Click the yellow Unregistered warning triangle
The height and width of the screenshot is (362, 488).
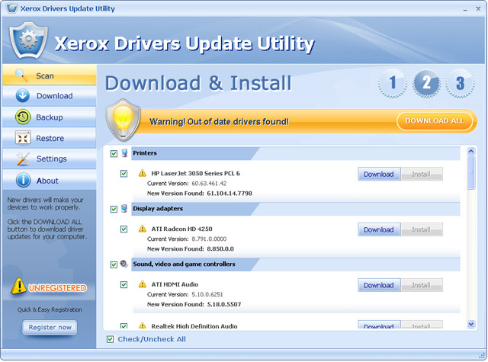pos(18,286)
